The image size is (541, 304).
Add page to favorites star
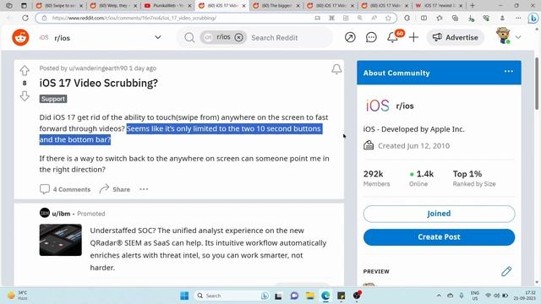click(388, 18)
